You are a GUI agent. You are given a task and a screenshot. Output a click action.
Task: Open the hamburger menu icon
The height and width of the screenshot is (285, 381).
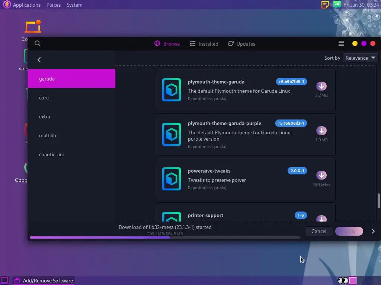coord(341,44)
